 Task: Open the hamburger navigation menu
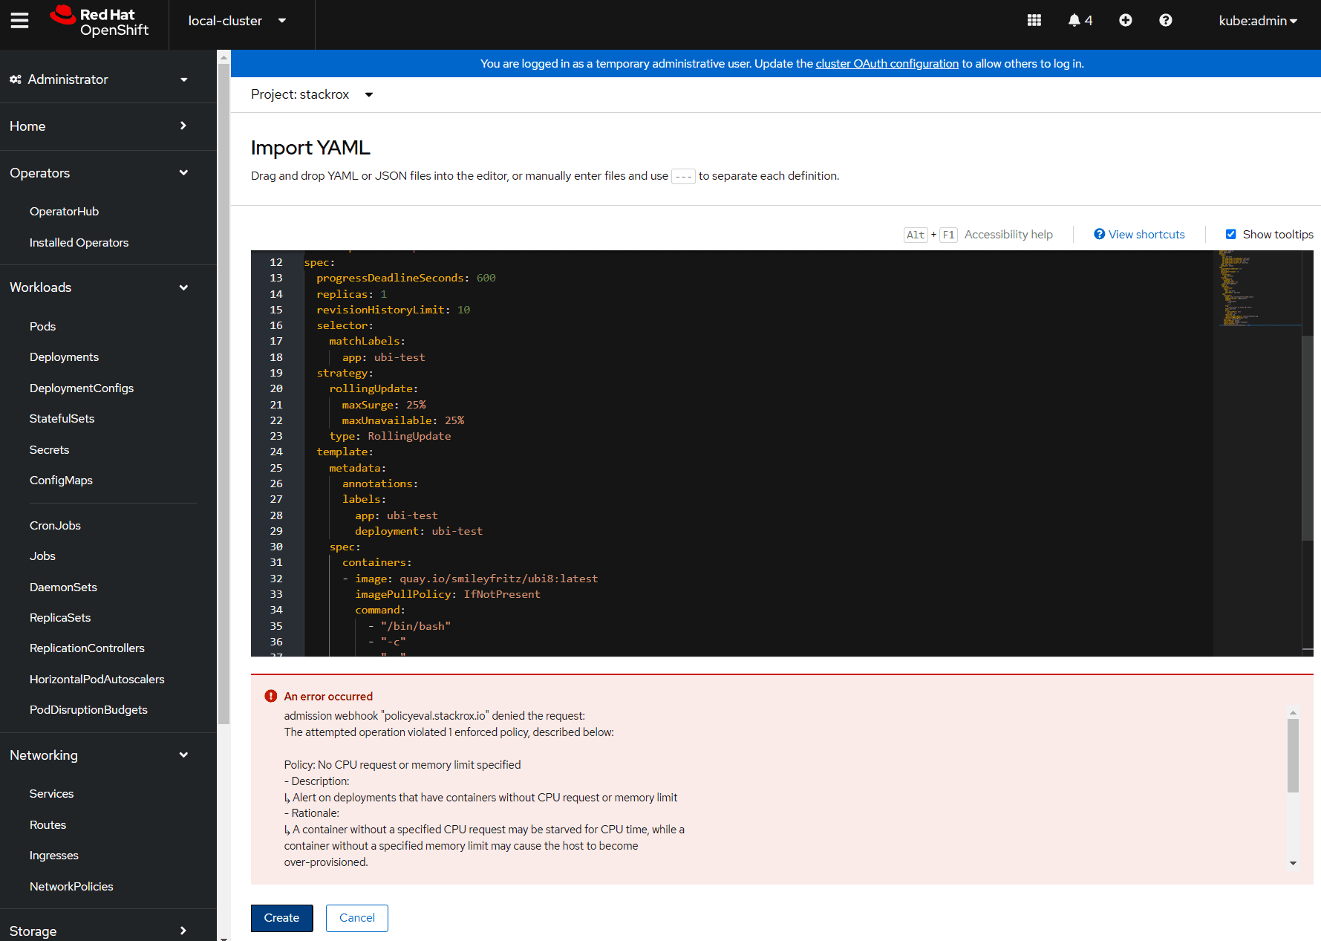(x=20, y=21)
